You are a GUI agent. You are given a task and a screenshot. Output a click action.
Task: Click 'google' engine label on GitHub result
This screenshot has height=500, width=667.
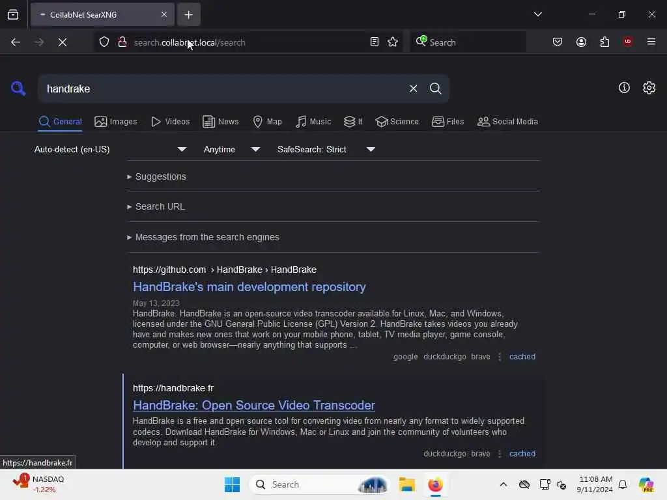pyautogui.click(x=405, y=357)
